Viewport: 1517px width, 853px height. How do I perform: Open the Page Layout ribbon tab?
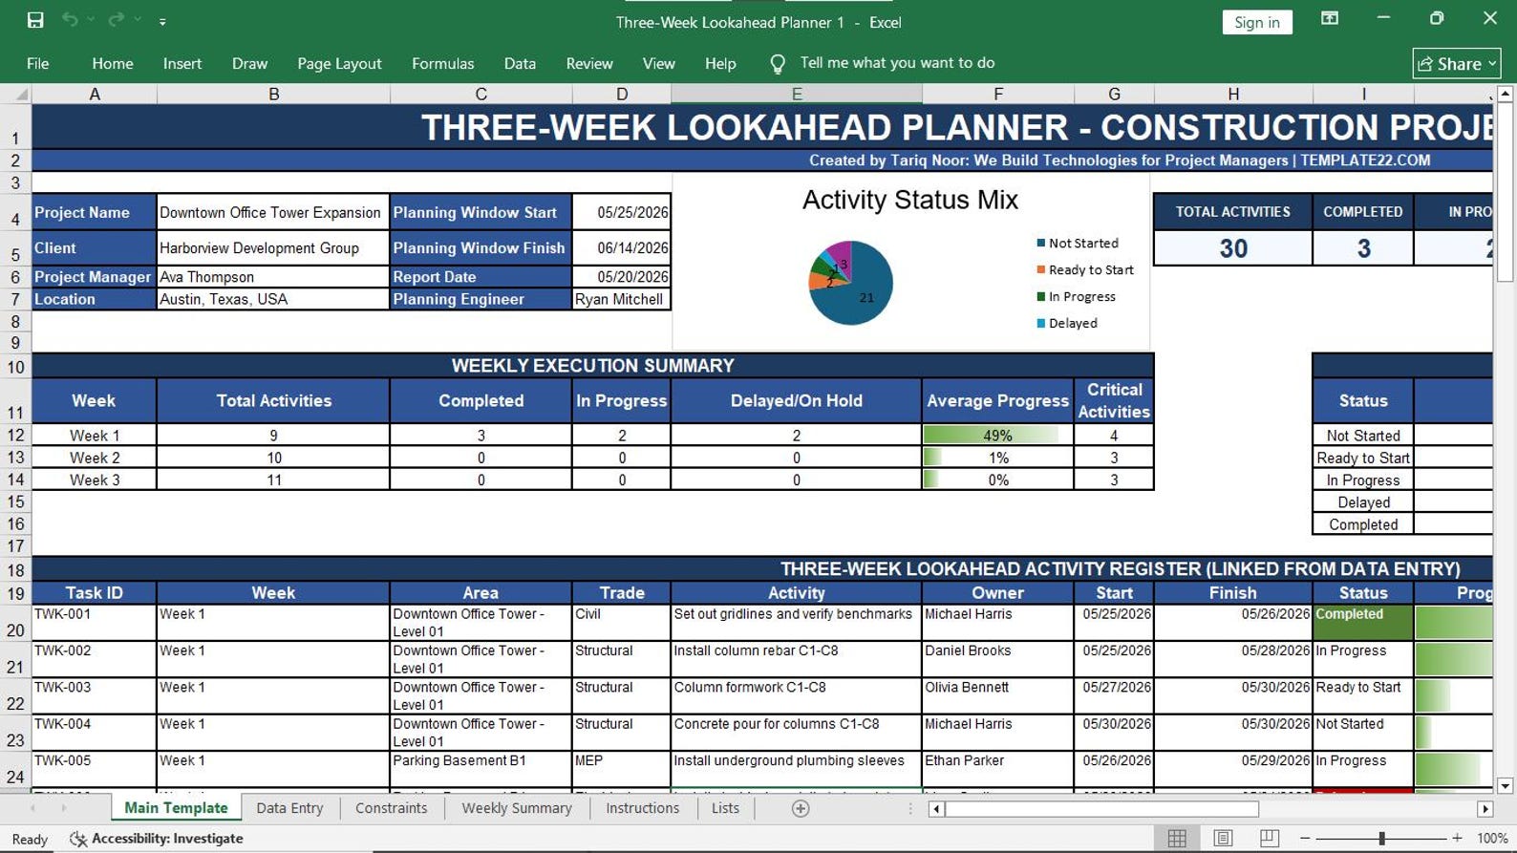[x=339, y=64]
